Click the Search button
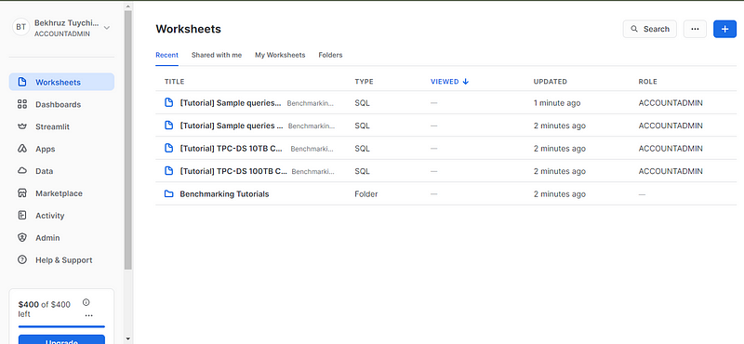Viewport: 744px width, 344px height. (x=649, y=29)
